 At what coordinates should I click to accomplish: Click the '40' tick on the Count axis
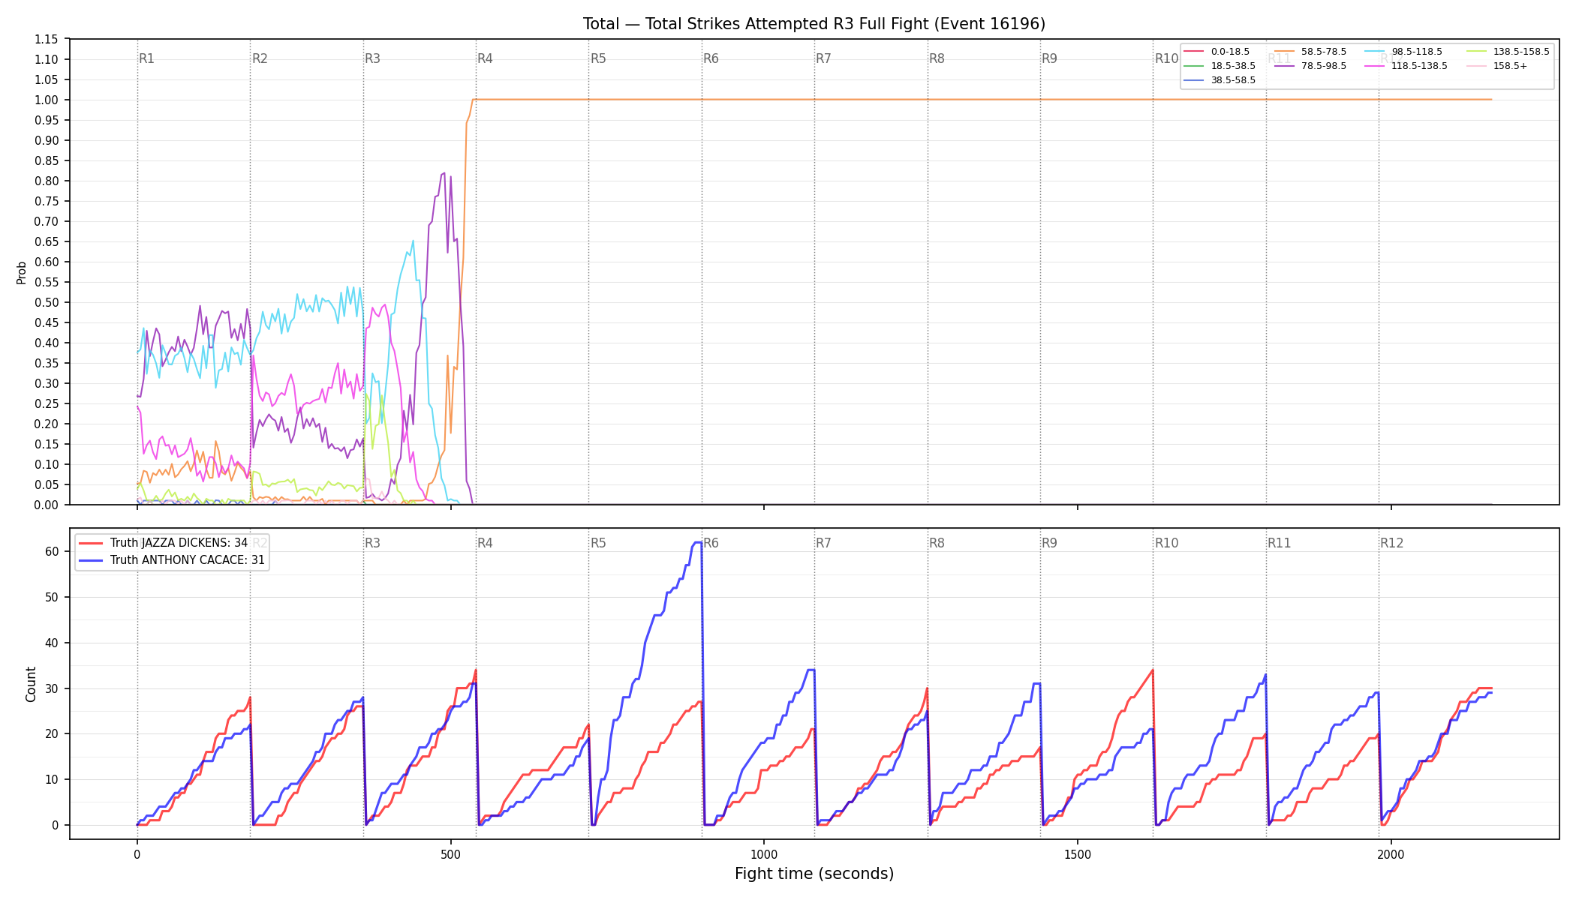click(x=52, y=643)
